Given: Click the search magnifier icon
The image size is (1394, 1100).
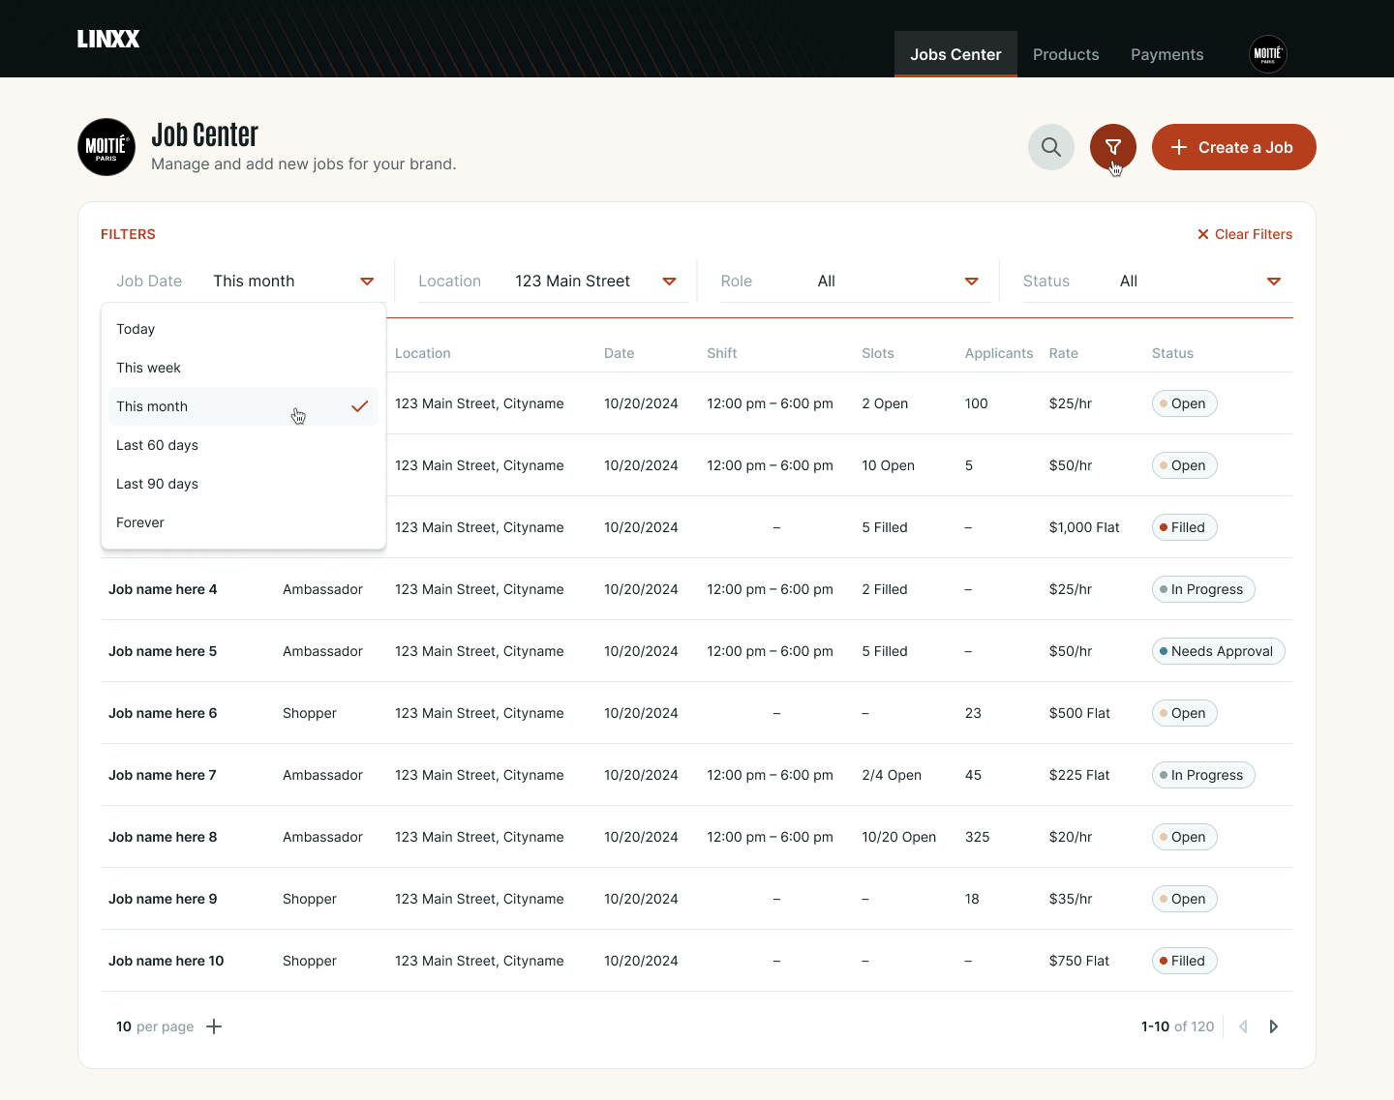Looking at the screenshot, I should coord(1050,147).
